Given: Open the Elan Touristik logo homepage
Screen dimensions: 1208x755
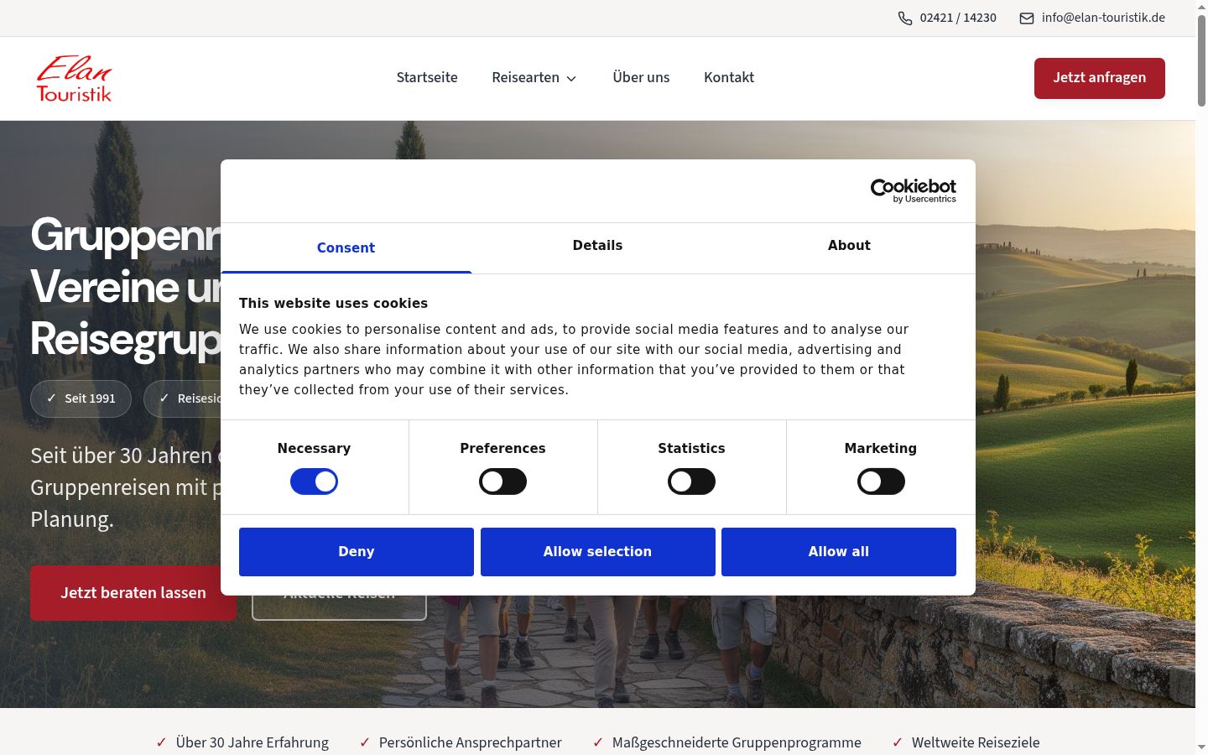Looking at the screenshot, I should (74, 79).
